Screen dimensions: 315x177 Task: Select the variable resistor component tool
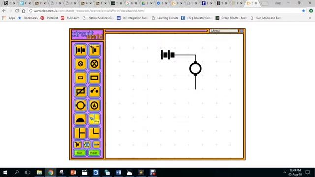(80, 91)
